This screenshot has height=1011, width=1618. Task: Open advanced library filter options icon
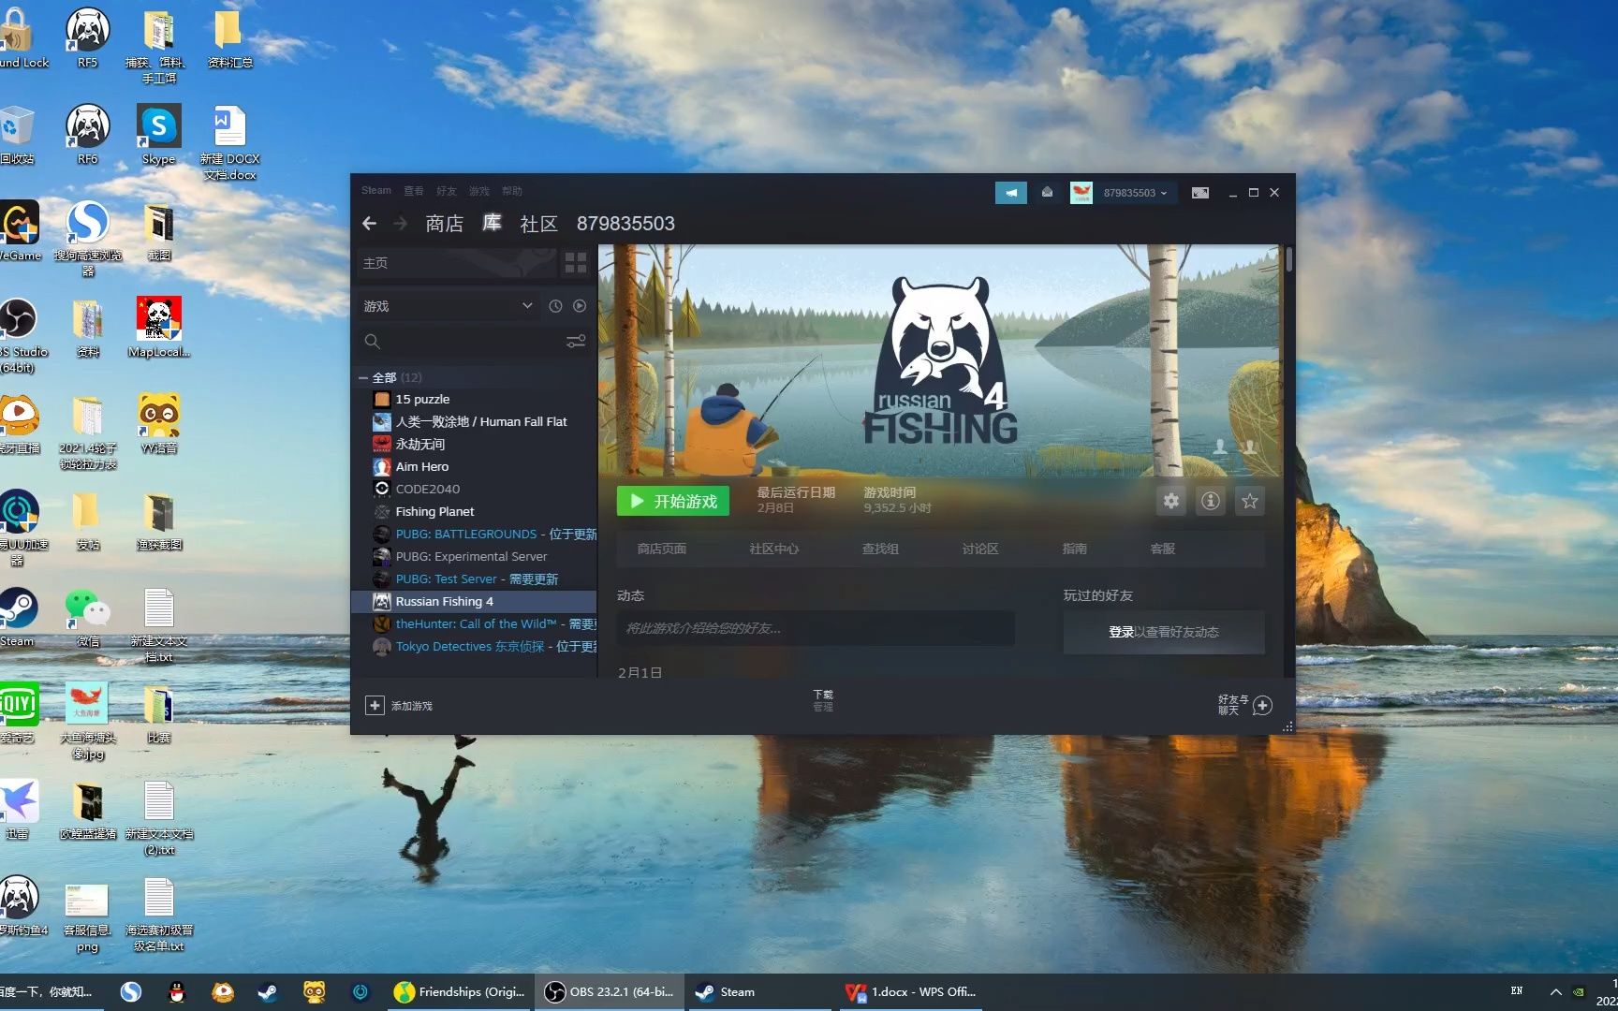coord(576,342)
